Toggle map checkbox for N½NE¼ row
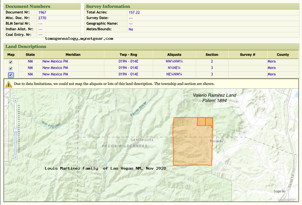 11,68
